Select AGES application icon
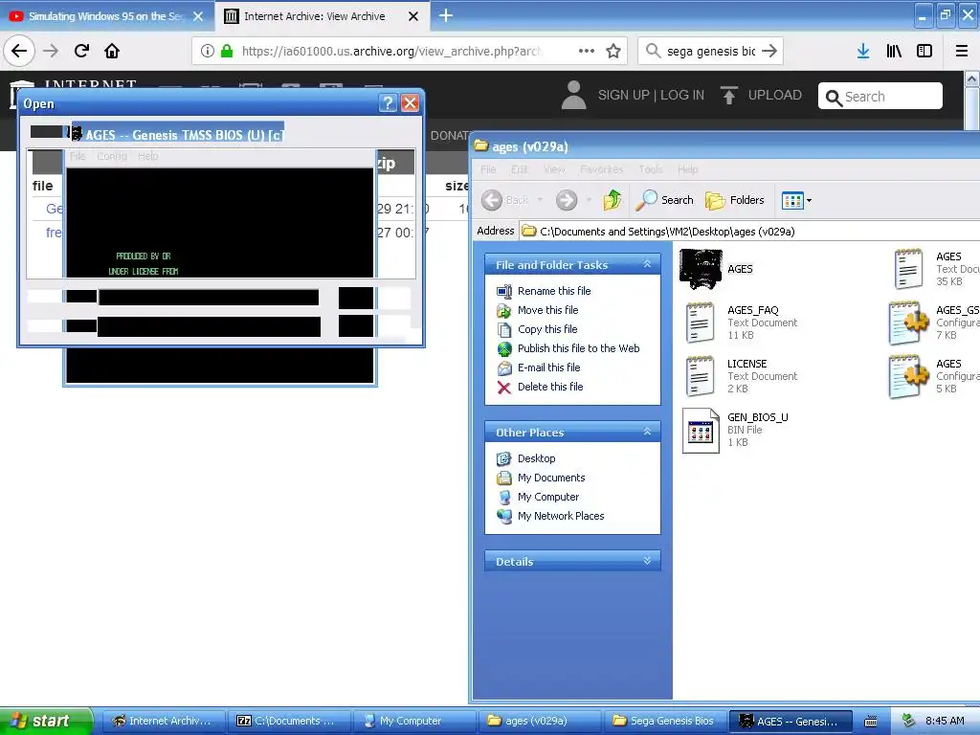 pyautogui.click(x=701, y=269)
